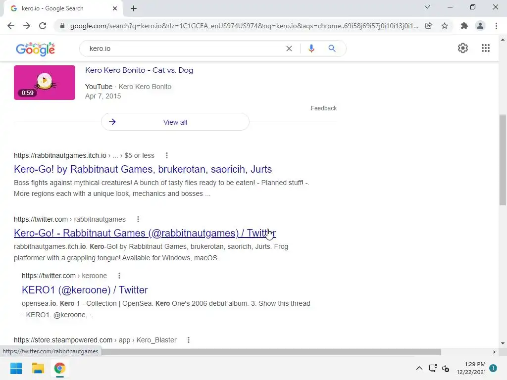Click the View all button
This screenshot has height=380, width=507.
tap(175, 122)
